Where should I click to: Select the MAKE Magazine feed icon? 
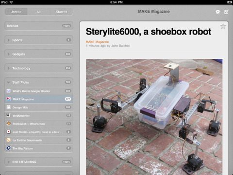[9, 99]
